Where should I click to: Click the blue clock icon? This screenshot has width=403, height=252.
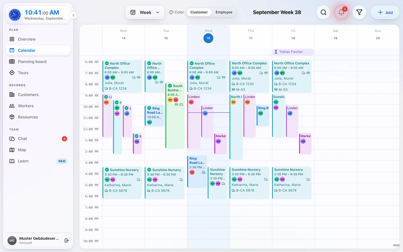pyautogui.click(x=14, y=15)
